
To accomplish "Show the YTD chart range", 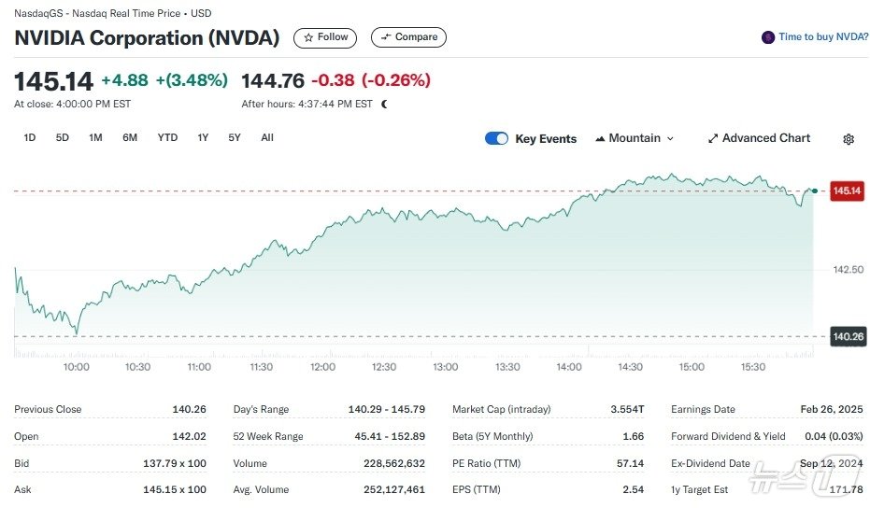I will point(167,138).
